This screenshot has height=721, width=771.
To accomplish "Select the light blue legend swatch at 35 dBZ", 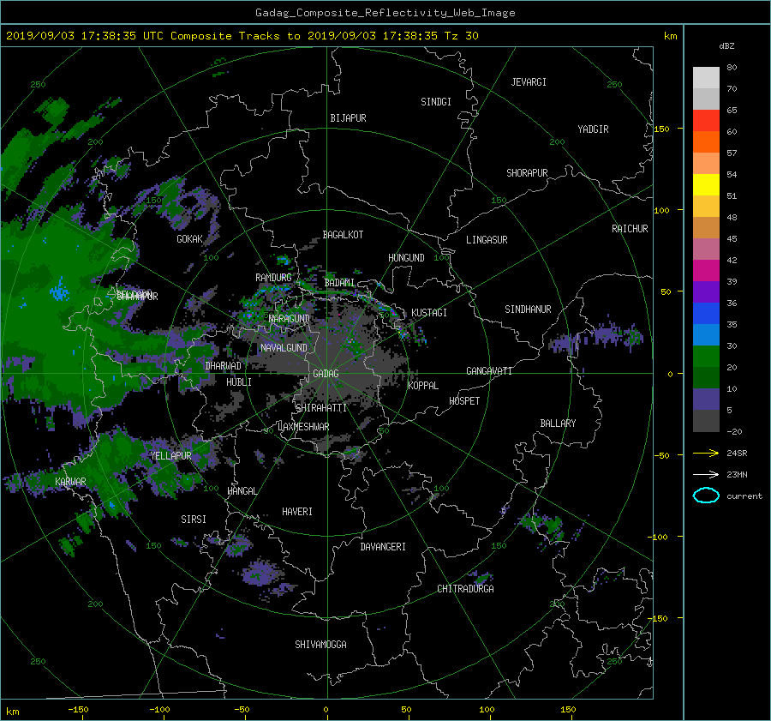I will 706,334.
